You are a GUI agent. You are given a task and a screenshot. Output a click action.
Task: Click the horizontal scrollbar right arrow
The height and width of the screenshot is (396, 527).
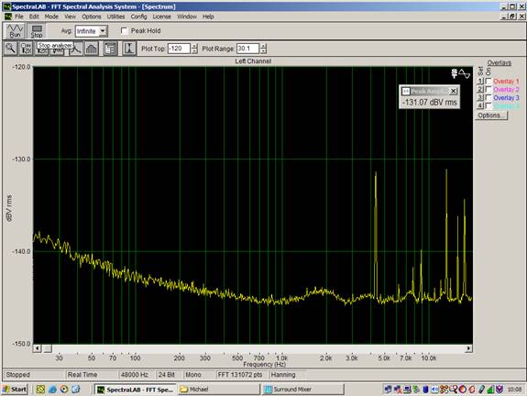[x=468, y=348]
